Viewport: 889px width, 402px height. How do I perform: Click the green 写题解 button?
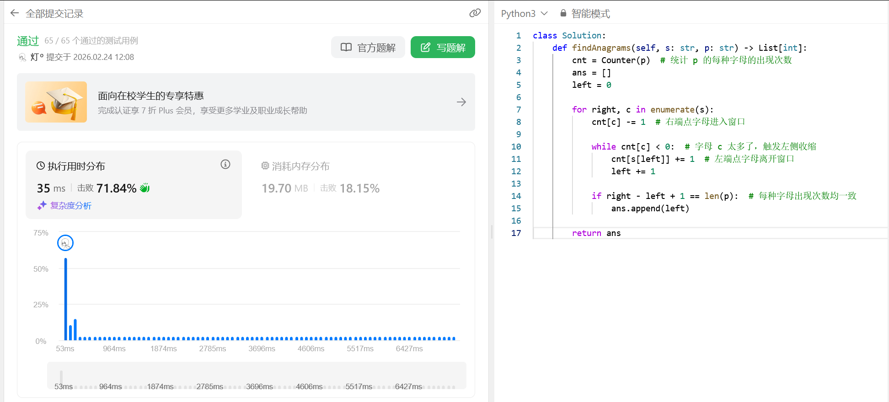pyautogui.click(x=442, y=48)
